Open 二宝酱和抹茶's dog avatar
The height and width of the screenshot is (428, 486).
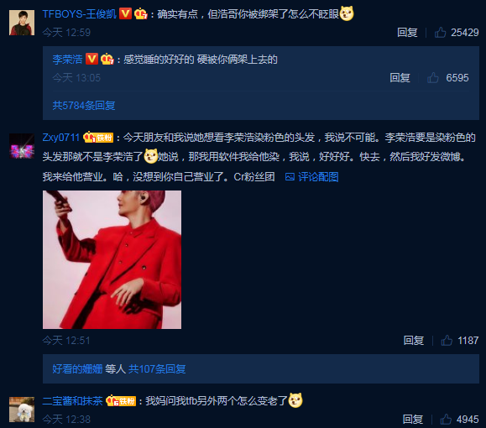coord(22,409)
